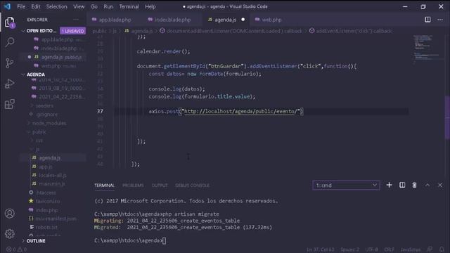This screenshot has height=253, width=450.
Task: Open the Run menu
Action: 108,6
